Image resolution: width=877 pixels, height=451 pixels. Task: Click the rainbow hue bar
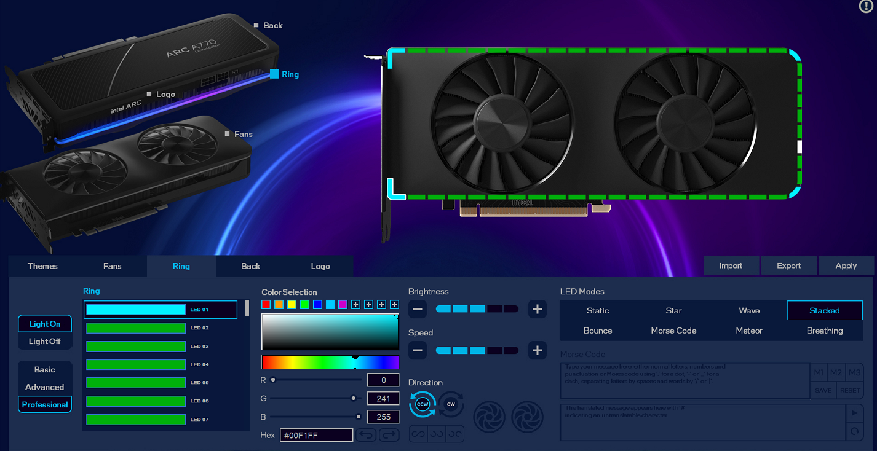330,361
